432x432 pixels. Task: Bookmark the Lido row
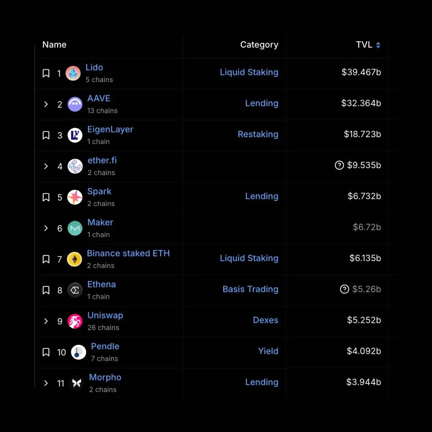click(46, 73)
